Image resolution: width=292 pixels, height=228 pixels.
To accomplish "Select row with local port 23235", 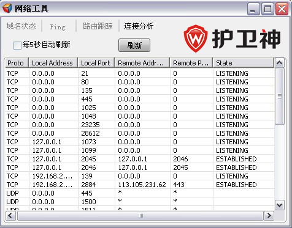I will [140, 125].
